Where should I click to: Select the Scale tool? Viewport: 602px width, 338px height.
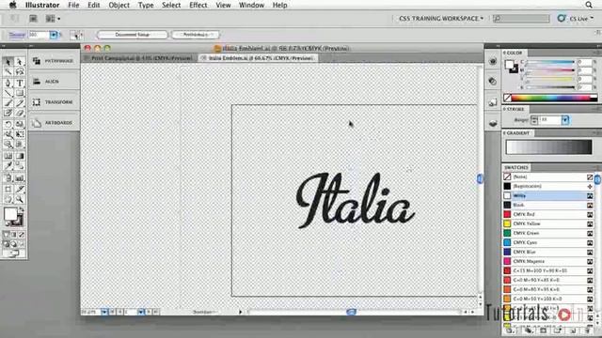20,124
